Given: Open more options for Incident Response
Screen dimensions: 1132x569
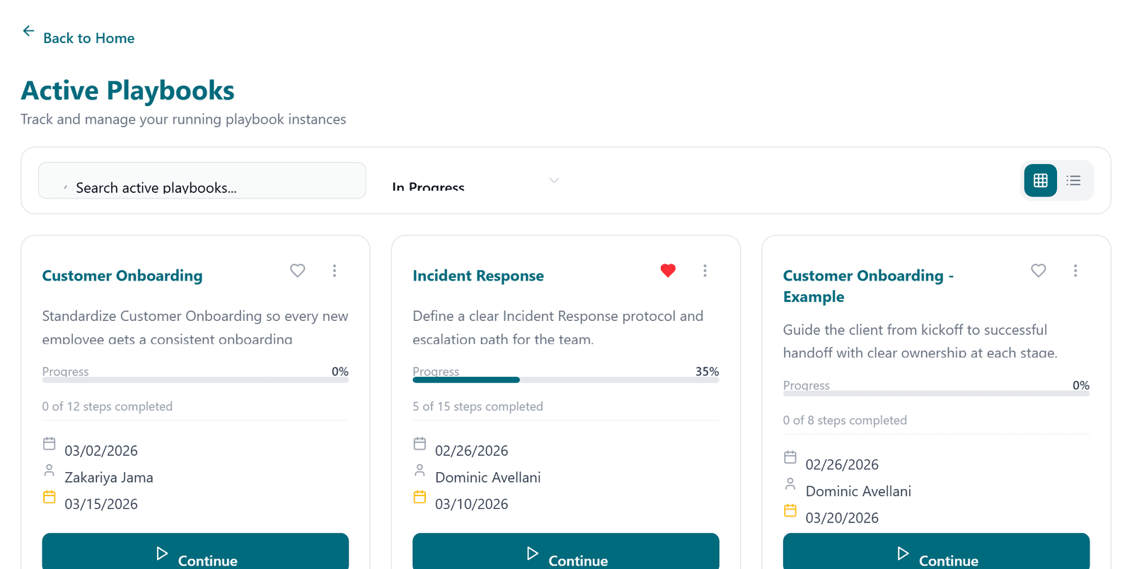Looking at the screenshot, I should pyautogui.click(x=705, y=271).
